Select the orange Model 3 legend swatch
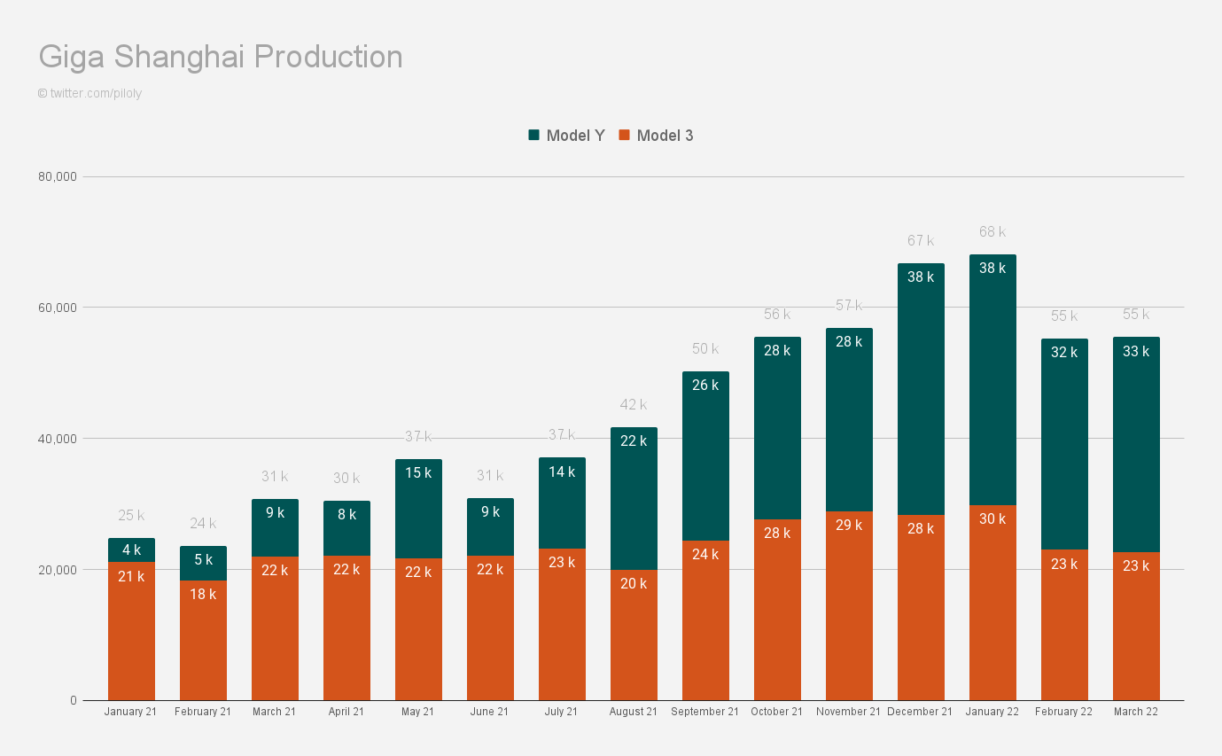This screenshot has height=756, width=1222. (624, 135)
